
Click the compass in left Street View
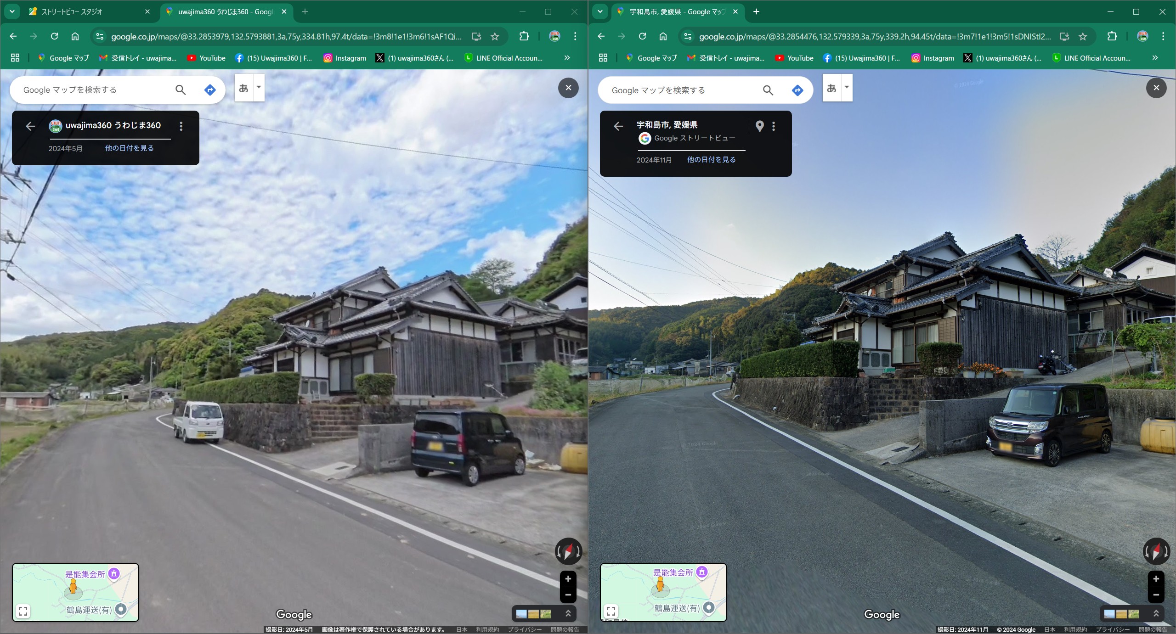pyautogui.click(x=568, y=551)
